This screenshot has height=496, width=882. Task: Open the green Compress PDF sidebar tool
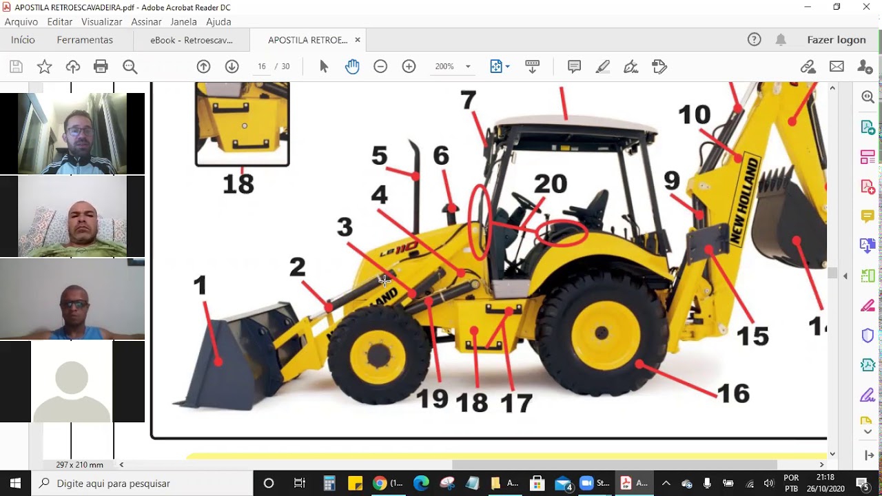click(x=868, y=276)
